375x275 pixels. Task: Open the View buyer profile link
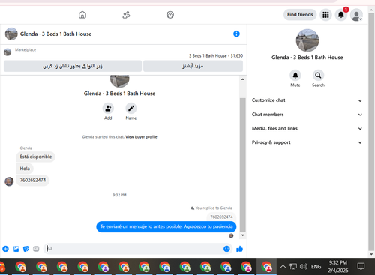tap(141, 137)
